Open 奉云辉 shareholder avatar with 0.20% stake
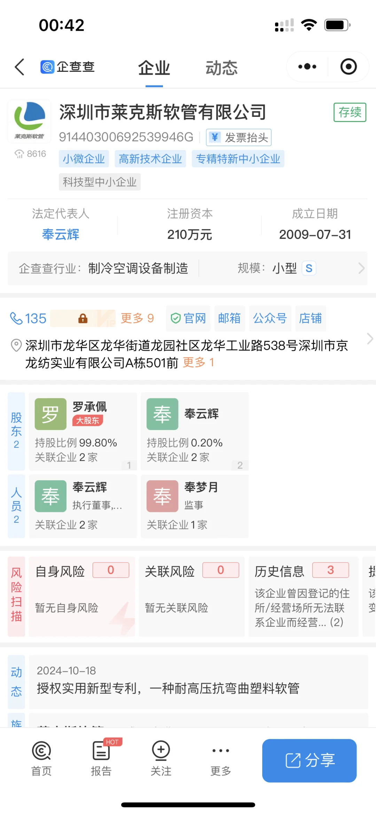376x815 pixels. [x=162, y=414]
